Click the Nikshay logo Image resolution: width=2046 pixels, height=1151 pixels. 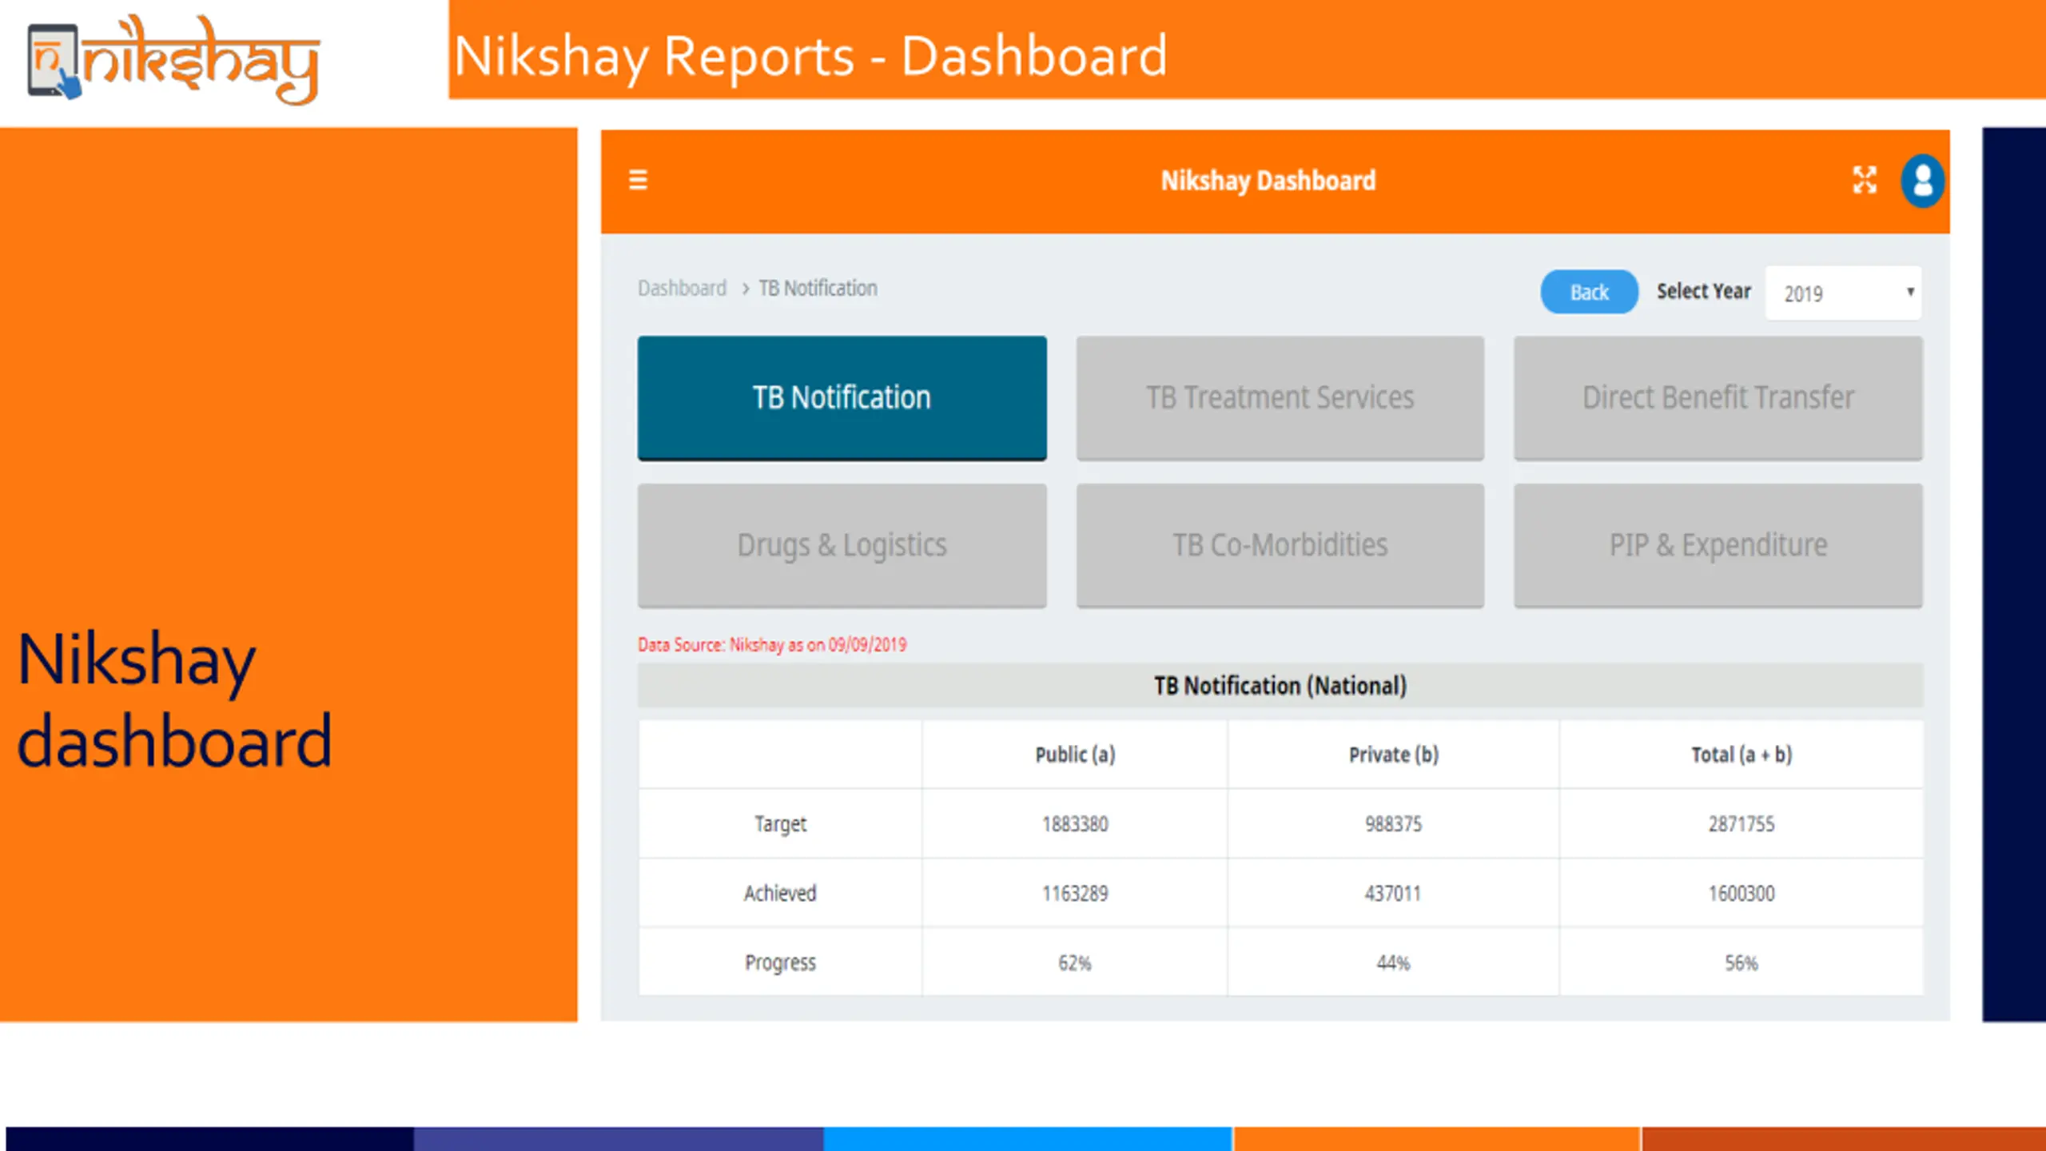point(173,60)
